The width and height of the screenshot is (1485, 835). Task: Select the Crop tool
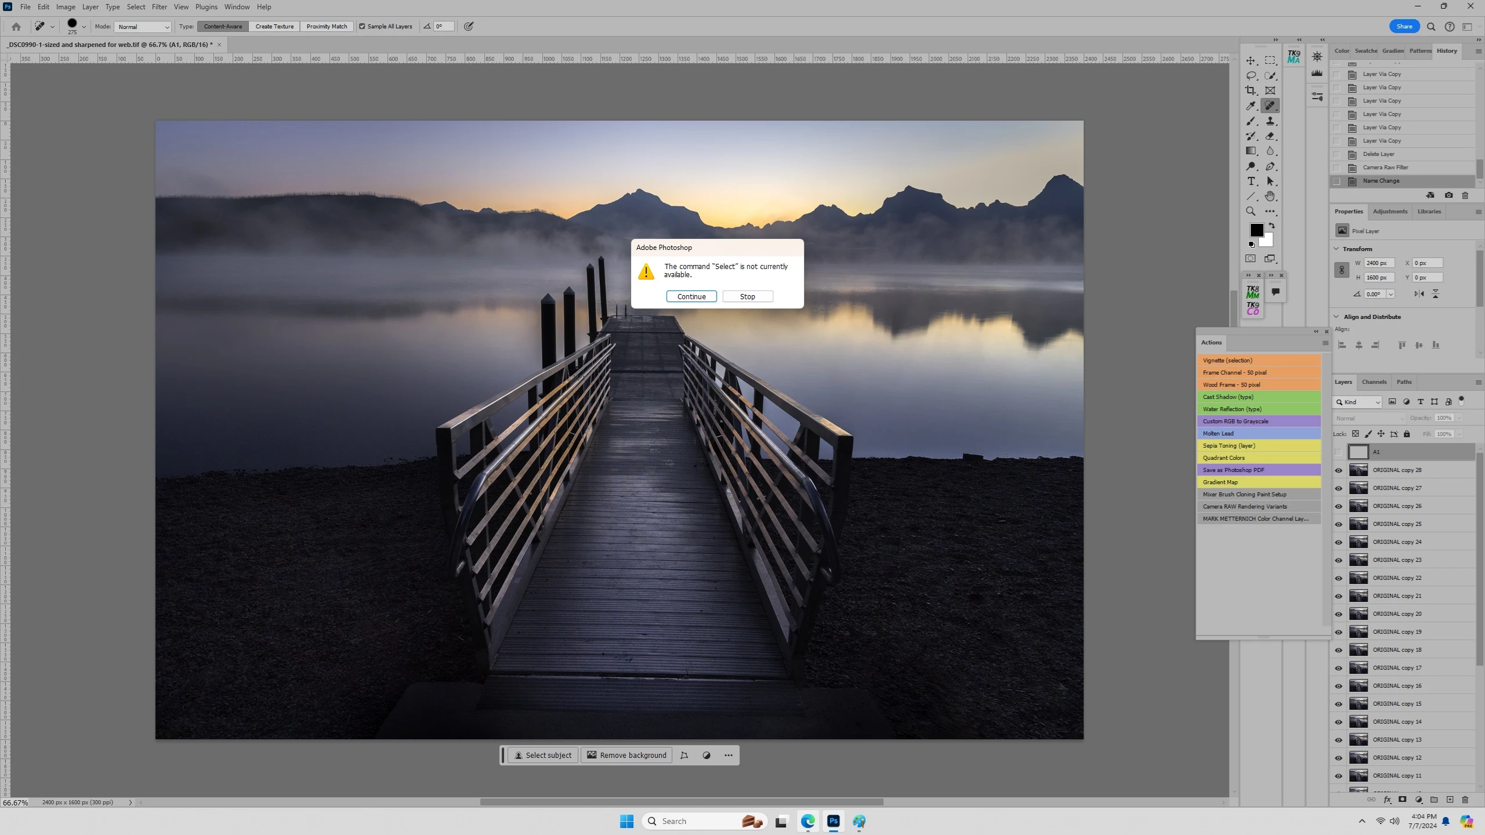pos(1251,90)
